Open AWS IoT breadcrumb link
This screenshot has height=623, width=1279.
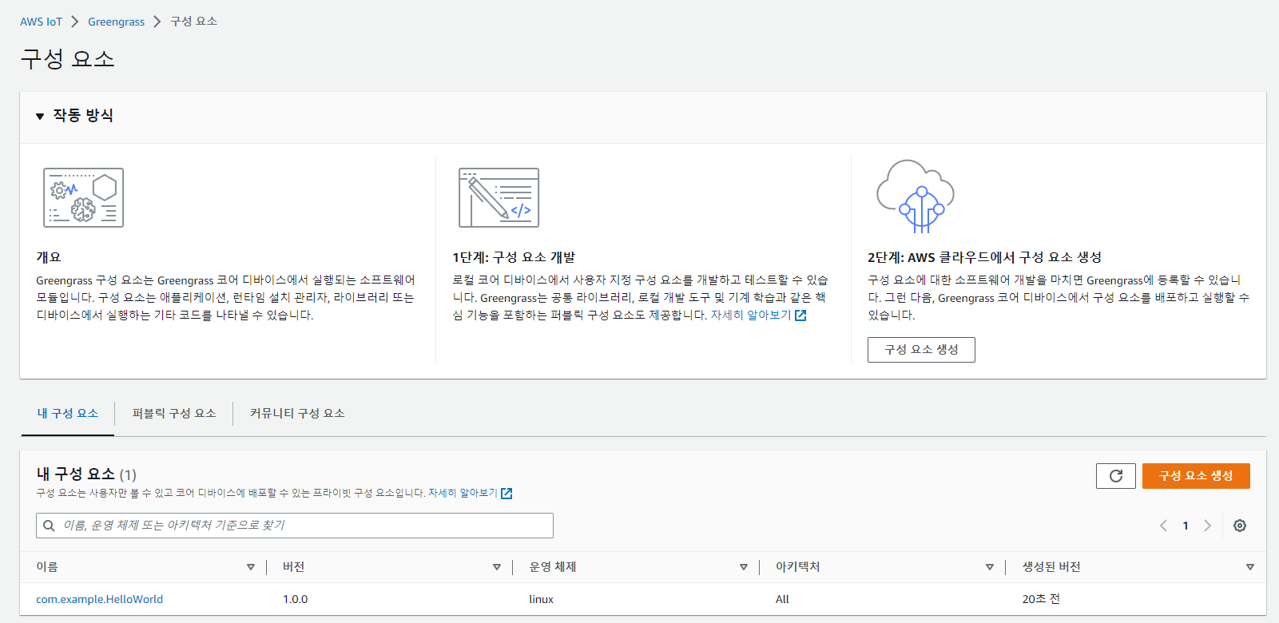click(41, 22)
